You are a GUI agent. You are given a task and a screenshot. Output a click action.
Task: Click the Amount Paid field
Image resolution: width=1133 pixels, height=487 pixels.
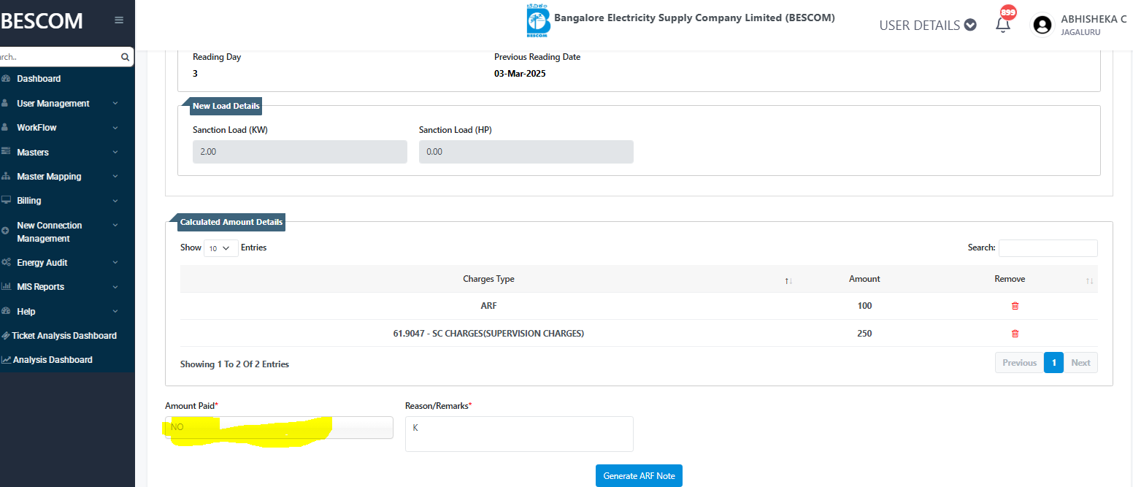click(x=280, y=427)
